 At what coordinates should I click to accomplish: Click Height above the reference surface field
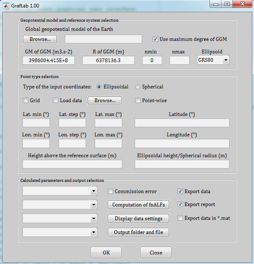pyautogui.click(x=72, y=164)
